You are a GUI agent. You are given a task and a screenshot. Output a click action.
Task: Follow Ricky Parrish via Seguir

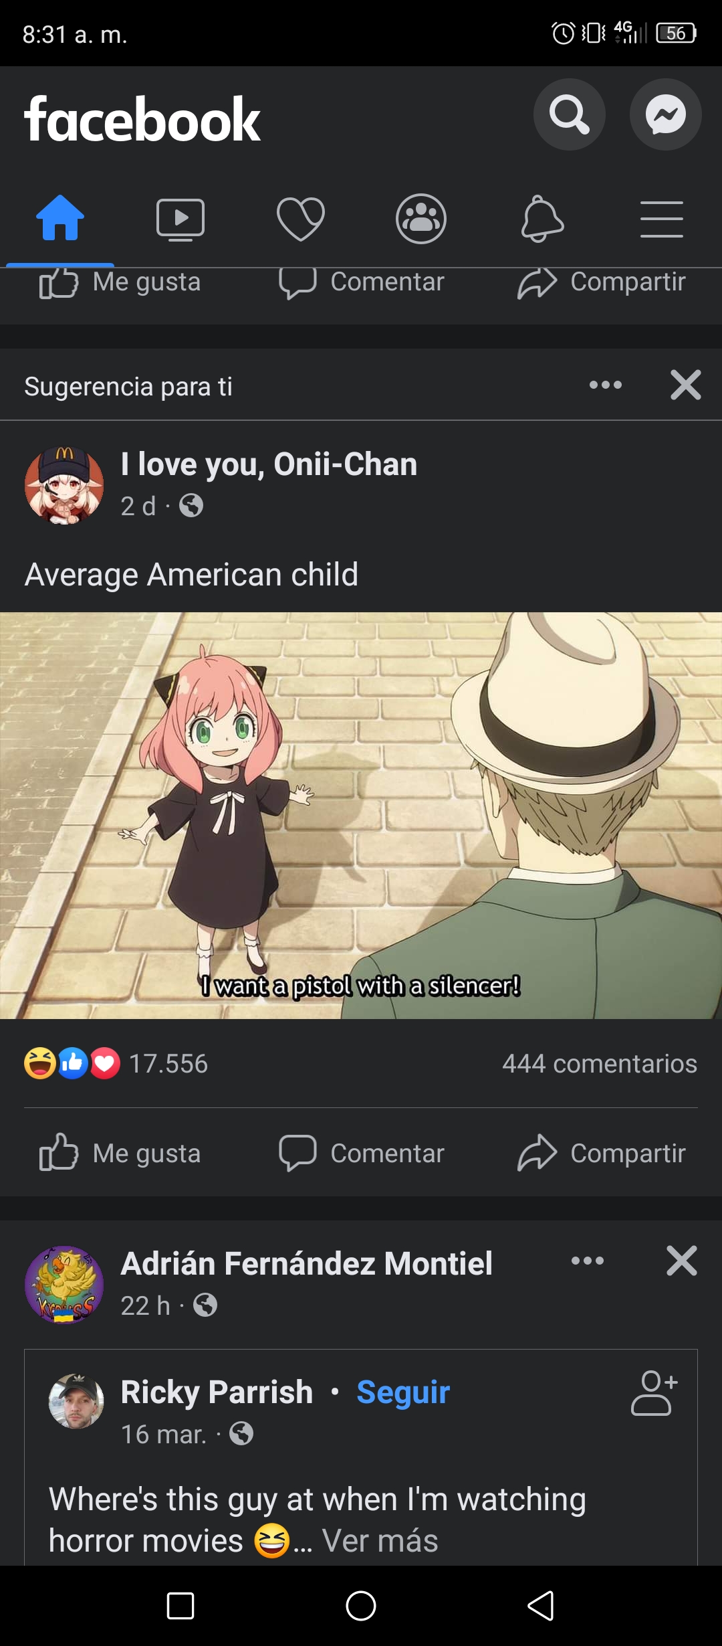403,1392
